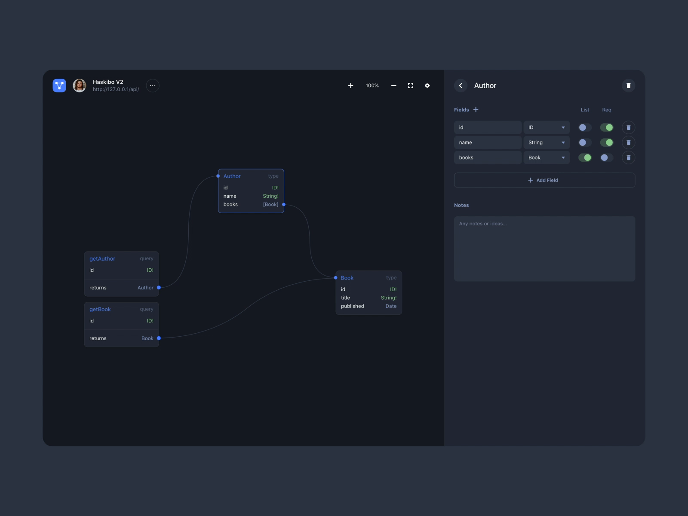Image resolution: width=688 pixels, height=516 pixels.
Task: Open the ID type dropdown
Action: 546,127
